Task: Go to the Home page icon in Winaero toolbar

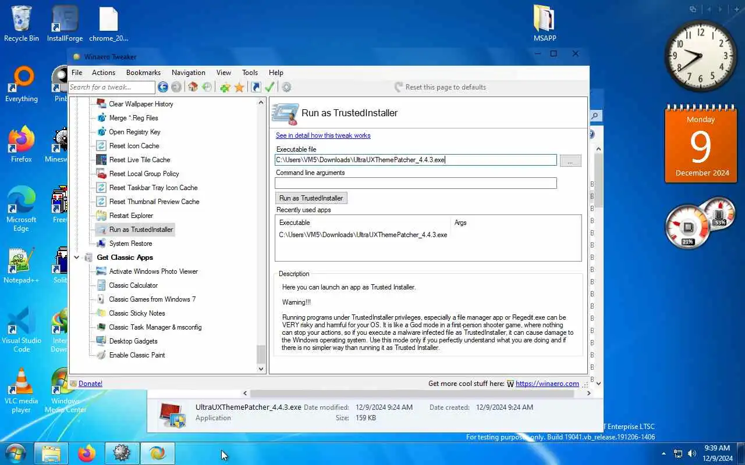Action: pyautogui.click(x=193, y=87)
